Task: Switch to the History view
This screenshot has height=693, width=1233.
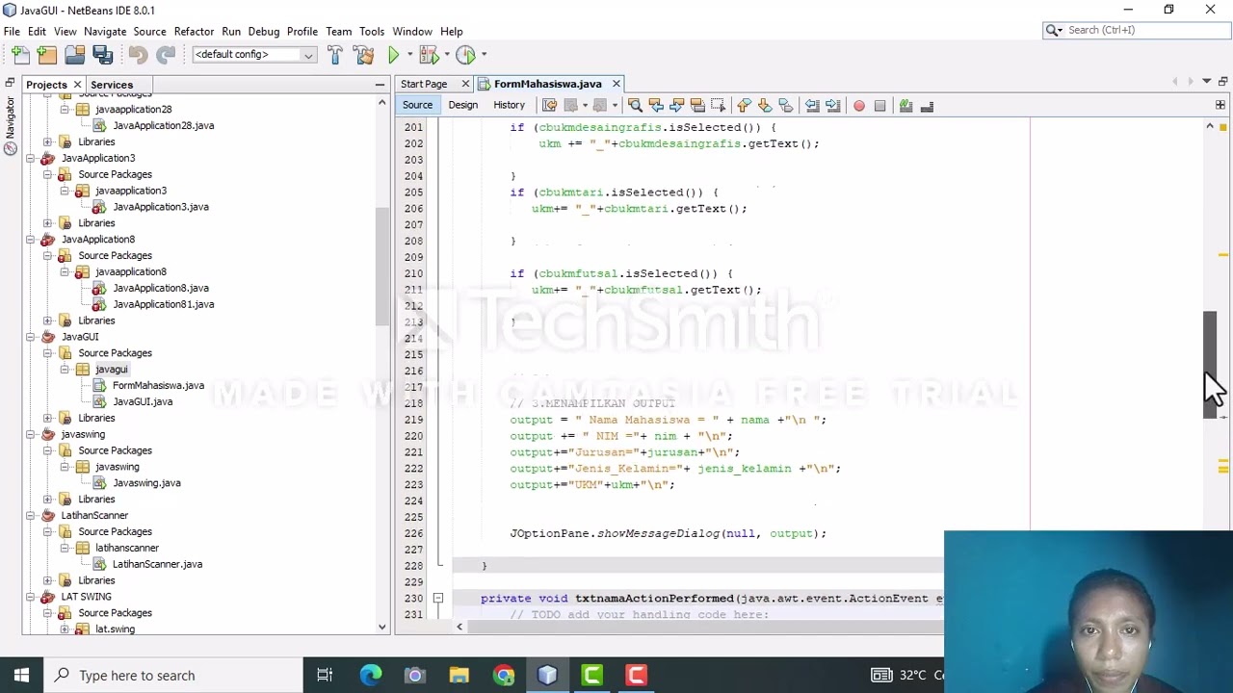Action: [509, 105]
